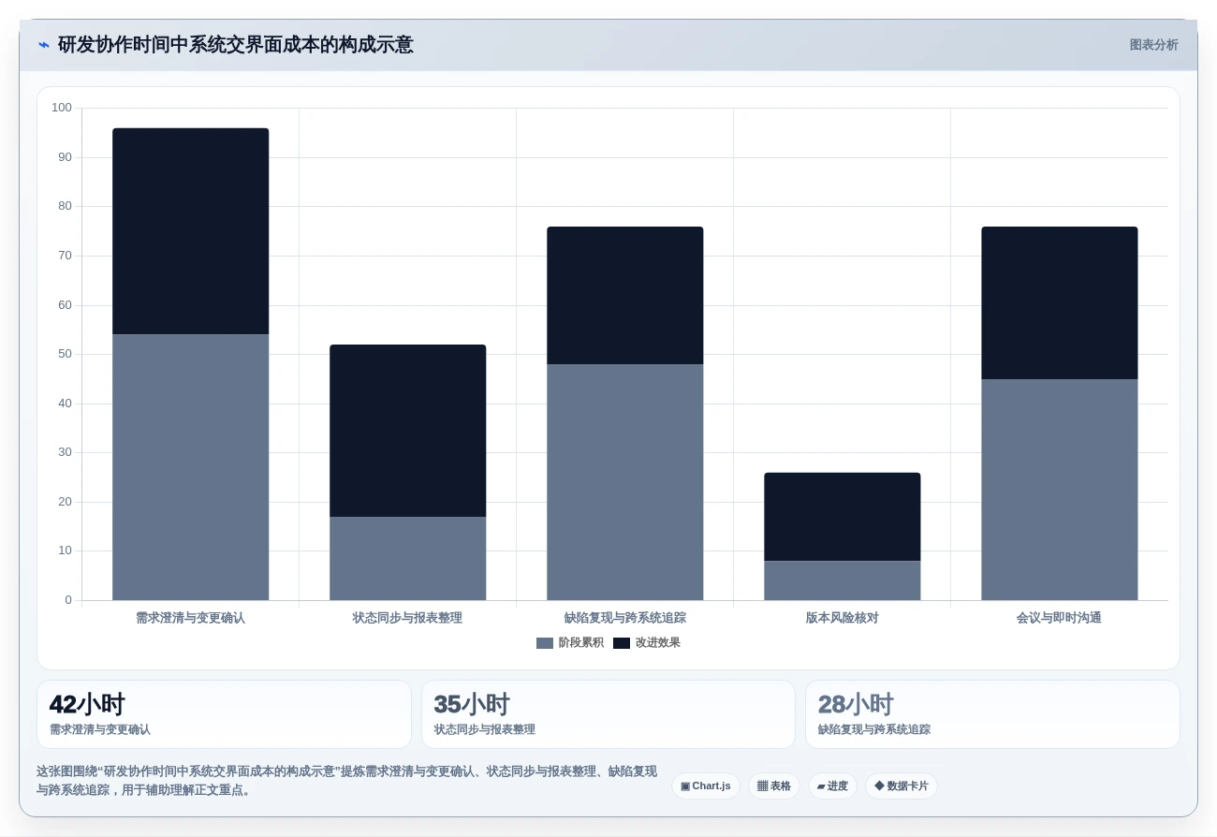Click the 改进效果 legend label text
Viewport: 1217px width, 837px height.
point(658,643)
